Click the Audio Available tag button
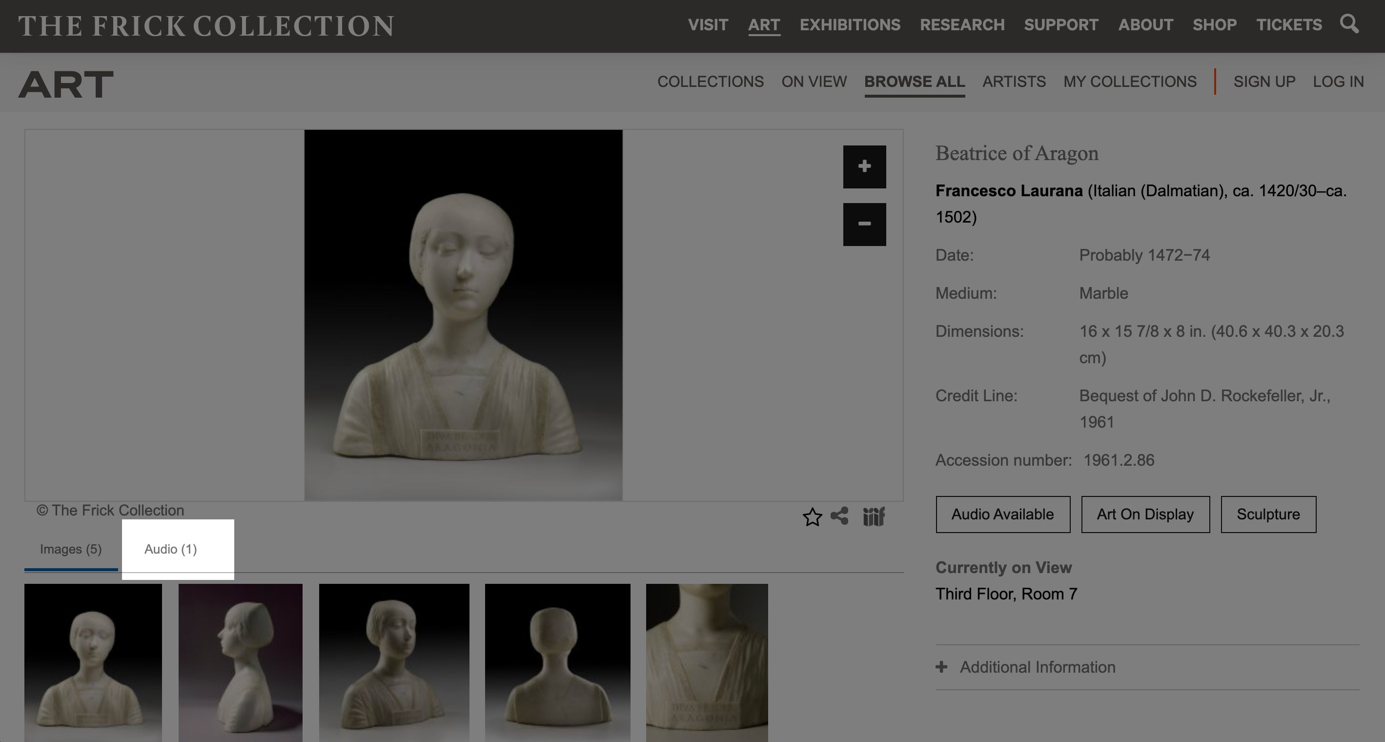The image size is (1385, 742). [x=1003, y=515]
